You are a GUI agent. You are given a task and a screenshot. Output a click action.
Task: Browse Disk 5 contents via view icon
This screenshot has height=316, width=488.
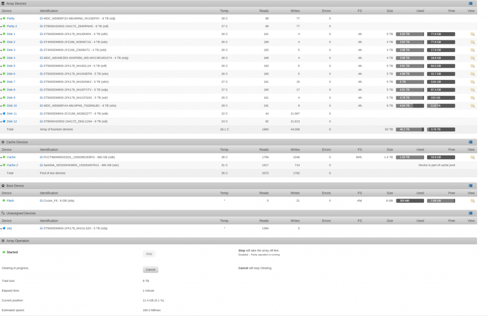click(x=472, y=66)
